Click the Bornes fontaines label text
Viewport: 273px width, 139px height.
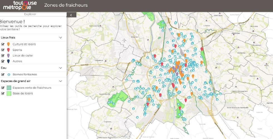[x=25, y=75]
